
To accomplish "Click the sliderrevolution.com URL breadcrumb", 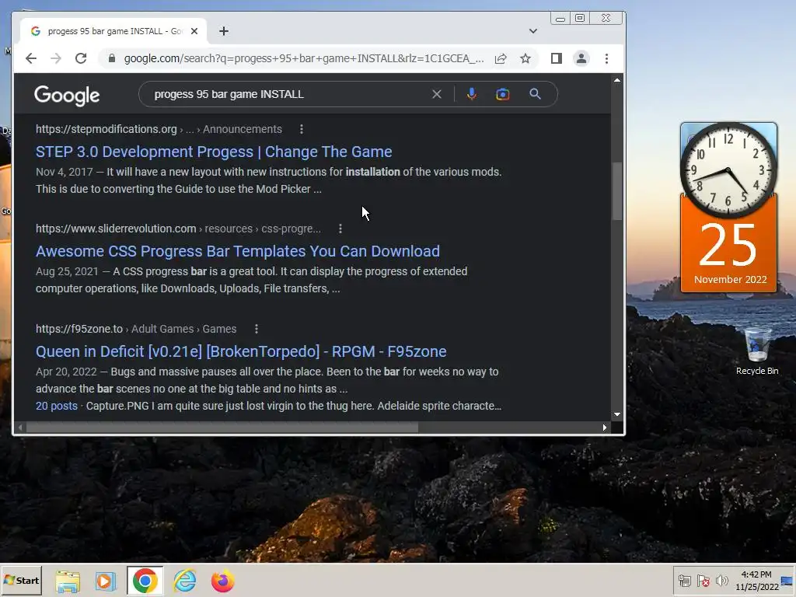I will click(x=178, y=229).
